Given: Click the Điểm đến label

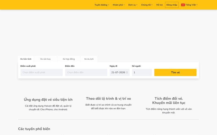Looking at the screenshot, I should [x=70, y=66].
